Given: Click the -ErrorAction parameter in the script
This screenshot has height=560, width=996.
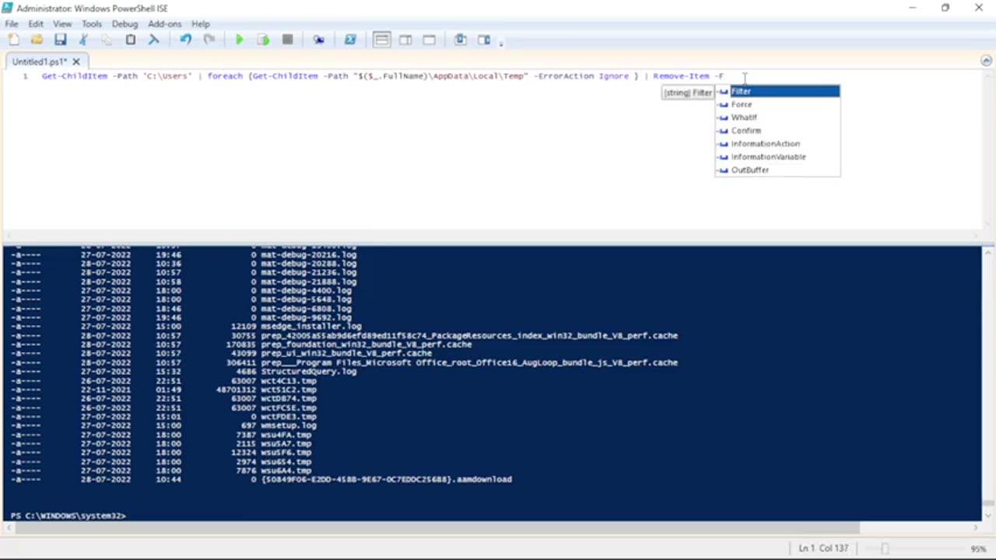Looking at the screenshot, I should [564, 76].
